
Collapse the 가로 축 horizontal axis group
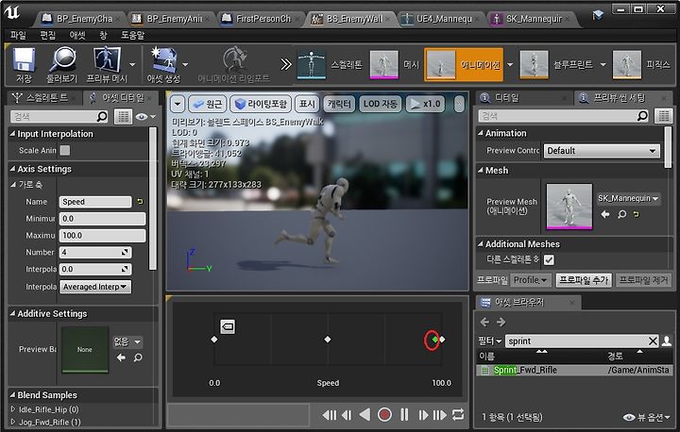coord(13,185)
